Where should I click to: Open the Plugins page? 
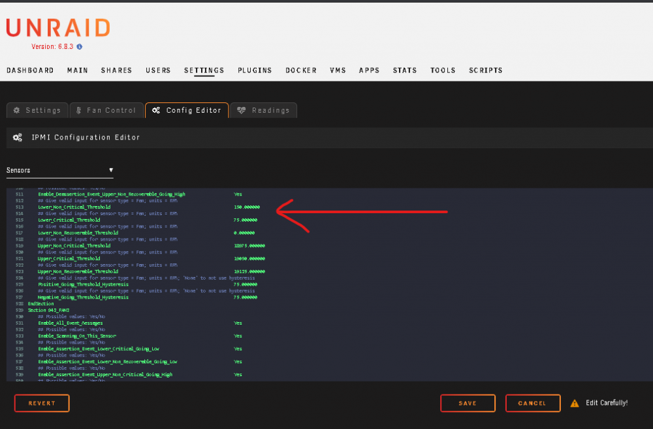pyautogui.click(x=255, y=70)
